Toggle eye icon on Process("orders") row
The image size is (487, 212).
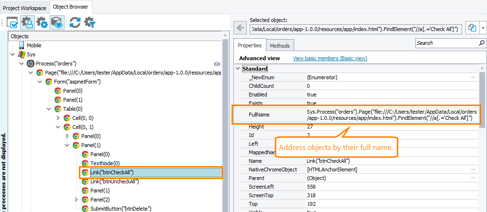tap(217, 64)
